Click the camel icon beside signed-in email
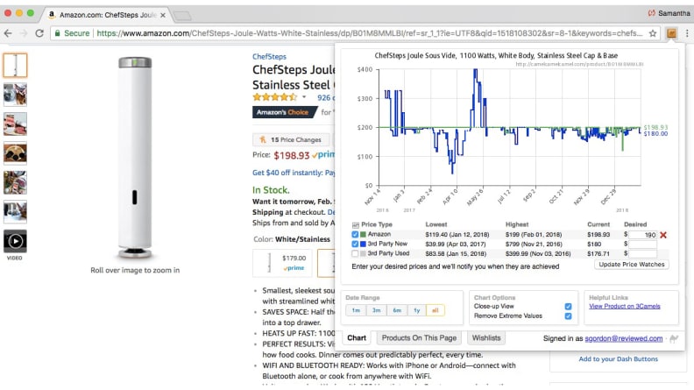This screenshot has width=694, height=390. coord(674,338)
